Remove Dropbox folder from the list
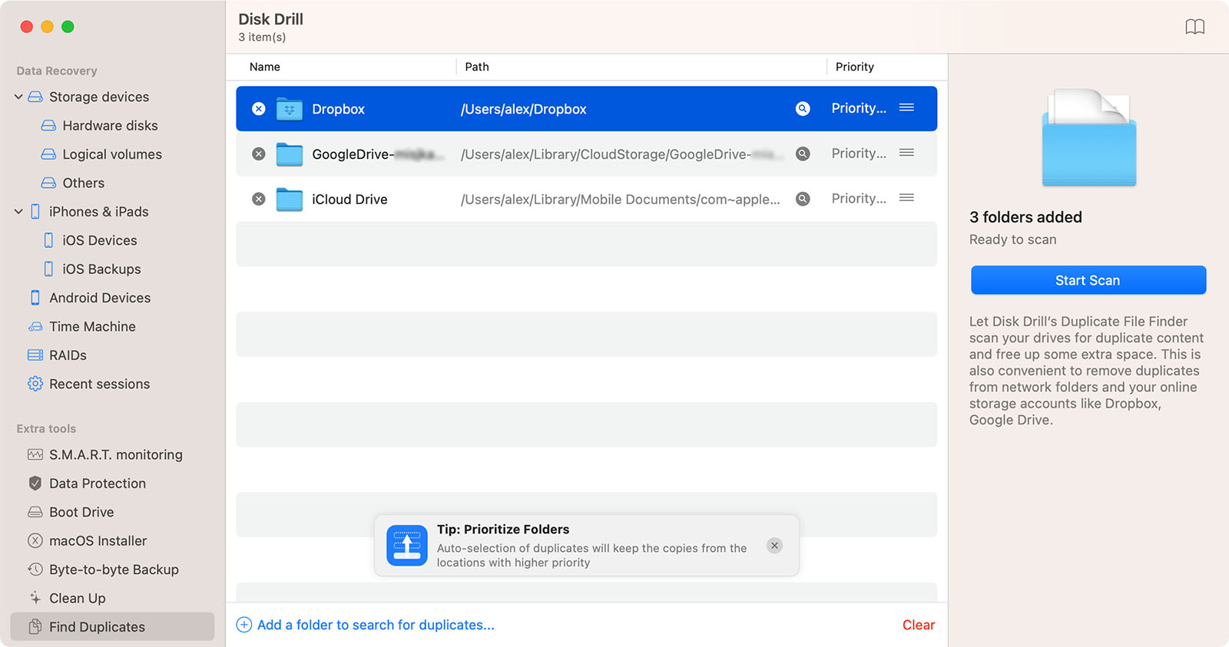 259,109
